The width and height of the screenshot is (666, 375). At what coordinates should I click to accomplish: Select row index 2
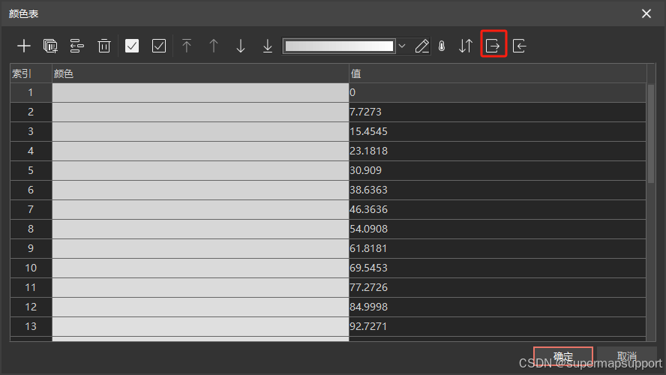(31, 112)
